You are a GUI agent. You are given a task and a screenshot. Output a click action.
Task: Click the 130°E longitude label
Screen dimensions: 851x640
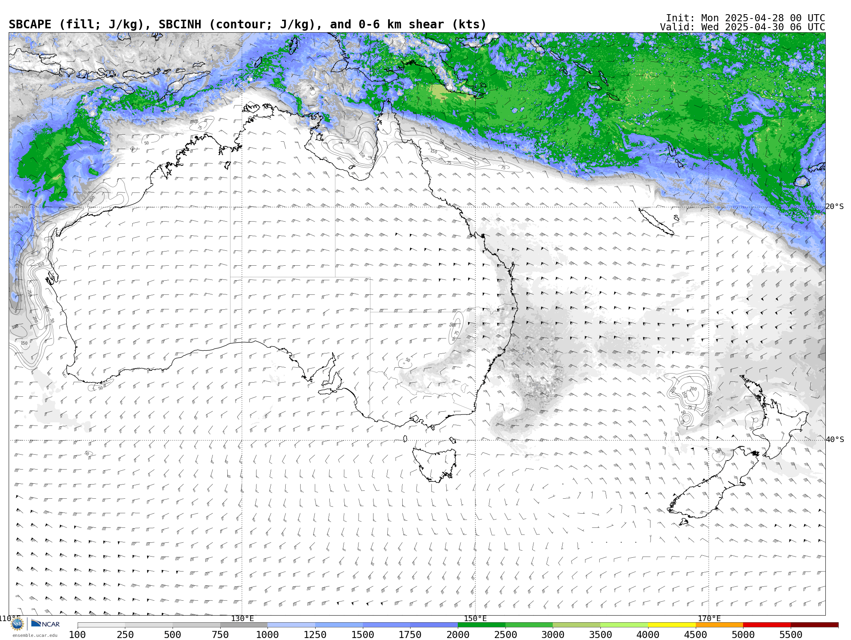(x=242, y=619)
